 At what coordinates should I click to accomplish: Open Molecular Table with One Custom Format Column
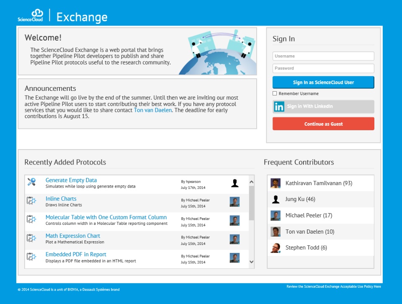(x=106, y=217)
